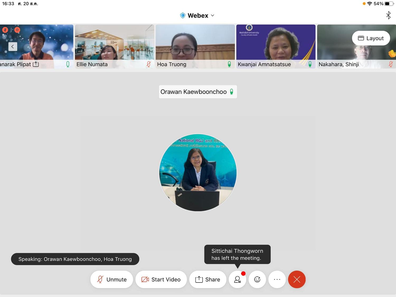Select Ellie Numata's video thumbnail

click(x=114, y=46)
